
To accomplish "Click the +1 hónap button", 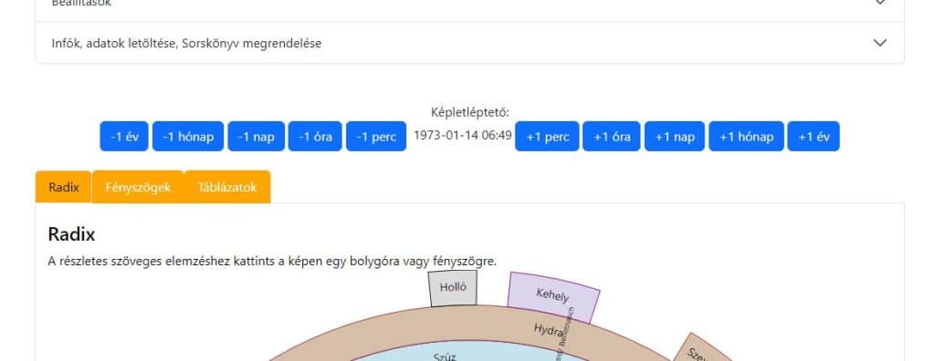I will (x=746, y=137).
